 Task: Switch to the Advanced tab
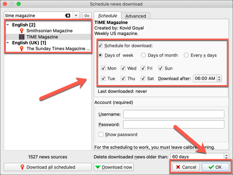135,16
